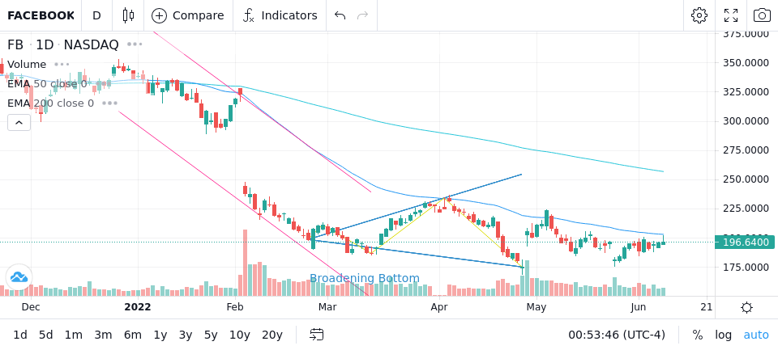Select the 5y time range
This screenshot has width=778, height=350.
pos(211,335)
